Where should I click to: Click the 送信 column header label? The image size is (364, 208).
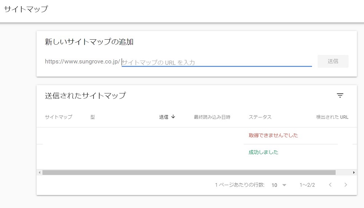(163, 117)
